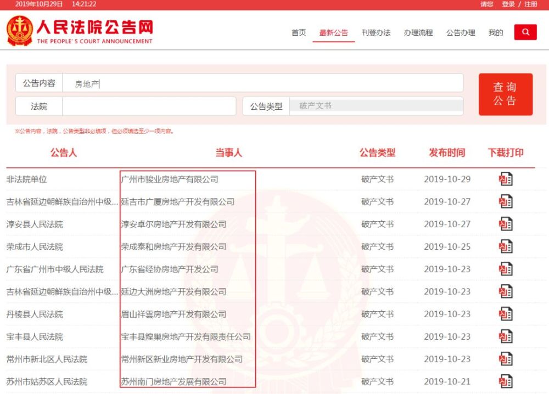Click the 查询公告 search button
The image size is (549, 394).
click(x=506, y=94)
